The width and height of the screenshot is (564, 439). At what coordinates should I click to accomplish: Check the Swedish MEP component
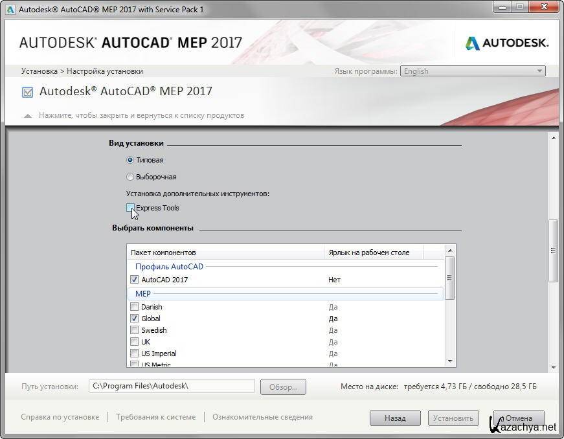coord(134,330)
